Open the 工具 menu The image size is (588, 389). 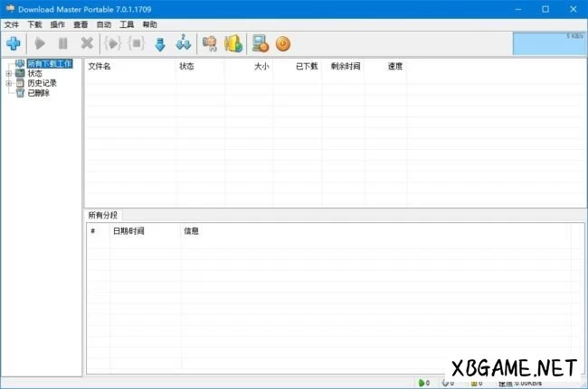coord(127,24)
